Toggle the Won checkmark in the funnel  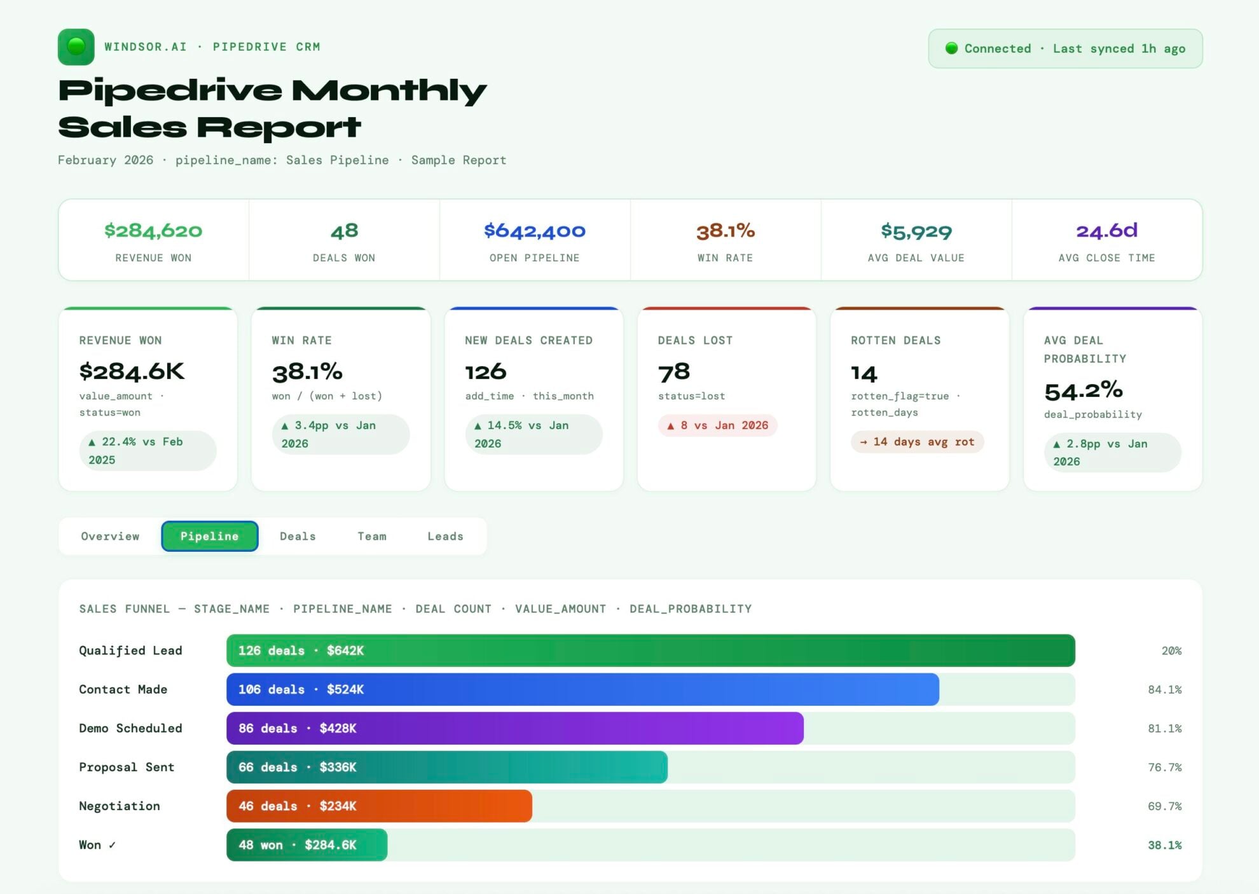coord(111,845)
